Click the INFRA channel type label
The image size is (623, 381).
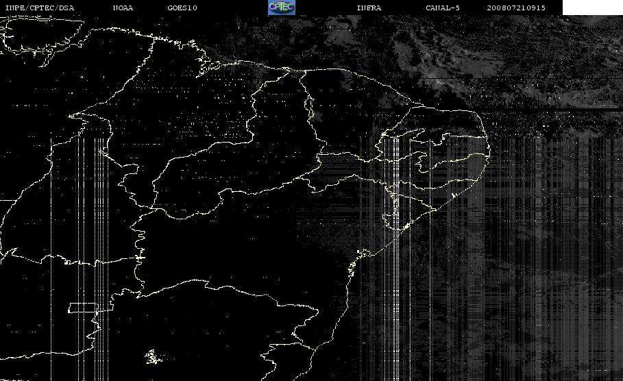coord(369,8)
